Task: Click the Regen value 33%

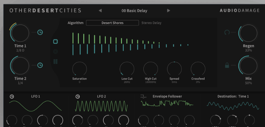Action: pos(248,50)
